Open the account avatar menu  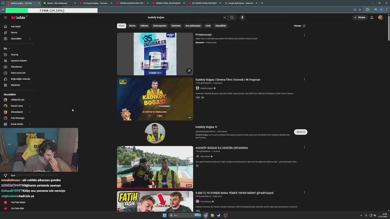[x=380, y=17]
